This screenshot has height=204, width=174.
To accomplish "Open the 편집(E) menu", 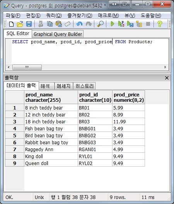I will pyautogui.click(x=33, y=15).
